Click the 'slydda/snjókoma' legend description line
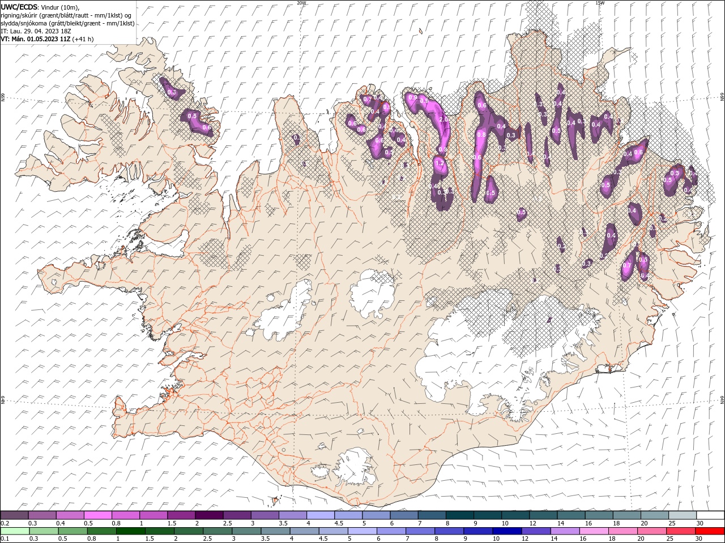Image resolution: width=725 pixels, height=543 pixels. click(67, 23)
